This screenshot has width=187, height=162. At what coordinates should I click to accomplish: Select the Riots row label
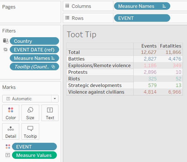pyautogui.click(x=74, y=79)
